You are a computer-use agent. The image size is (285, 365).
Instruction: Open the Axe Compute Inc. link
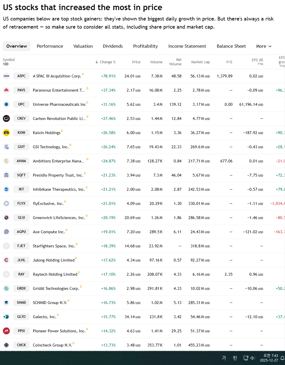(49, 232)
